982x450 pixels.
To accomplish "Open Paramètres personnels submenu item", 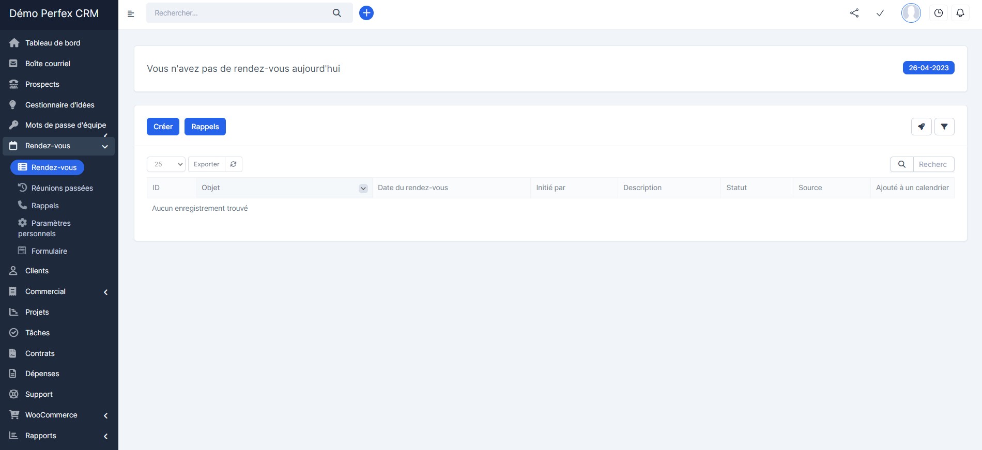I will (44, 228).
